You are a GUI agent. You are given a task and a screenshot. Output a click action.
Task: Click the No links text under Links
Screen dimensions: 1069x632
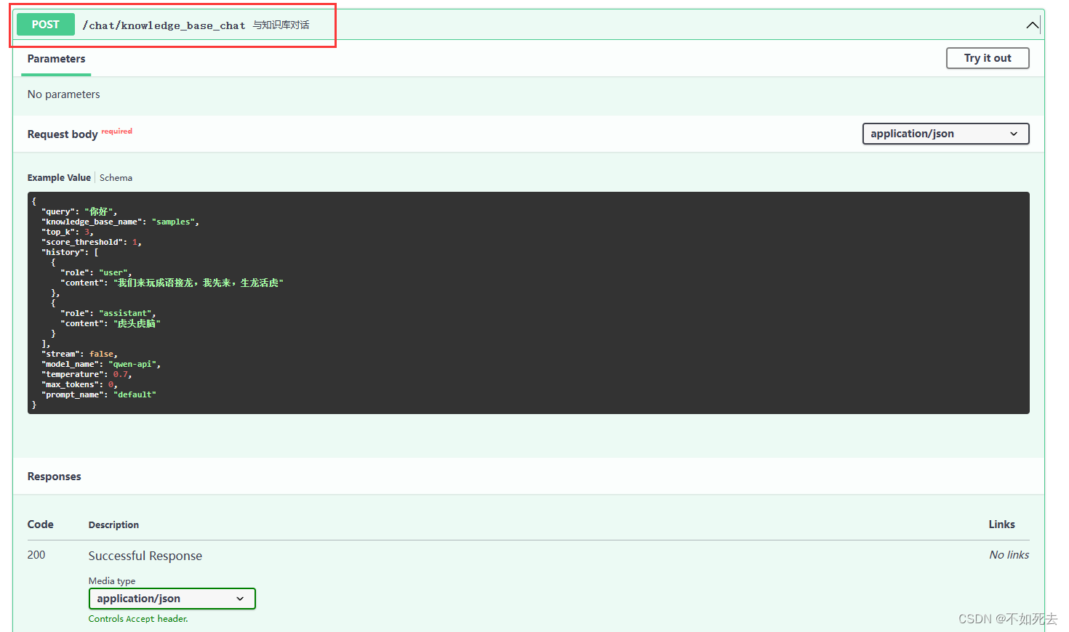pyautogui.click(x=1008, y=554)
